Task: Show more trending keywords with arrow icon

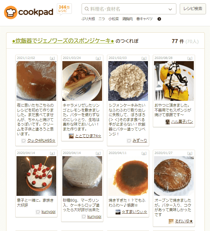Action: pos(159,19)
